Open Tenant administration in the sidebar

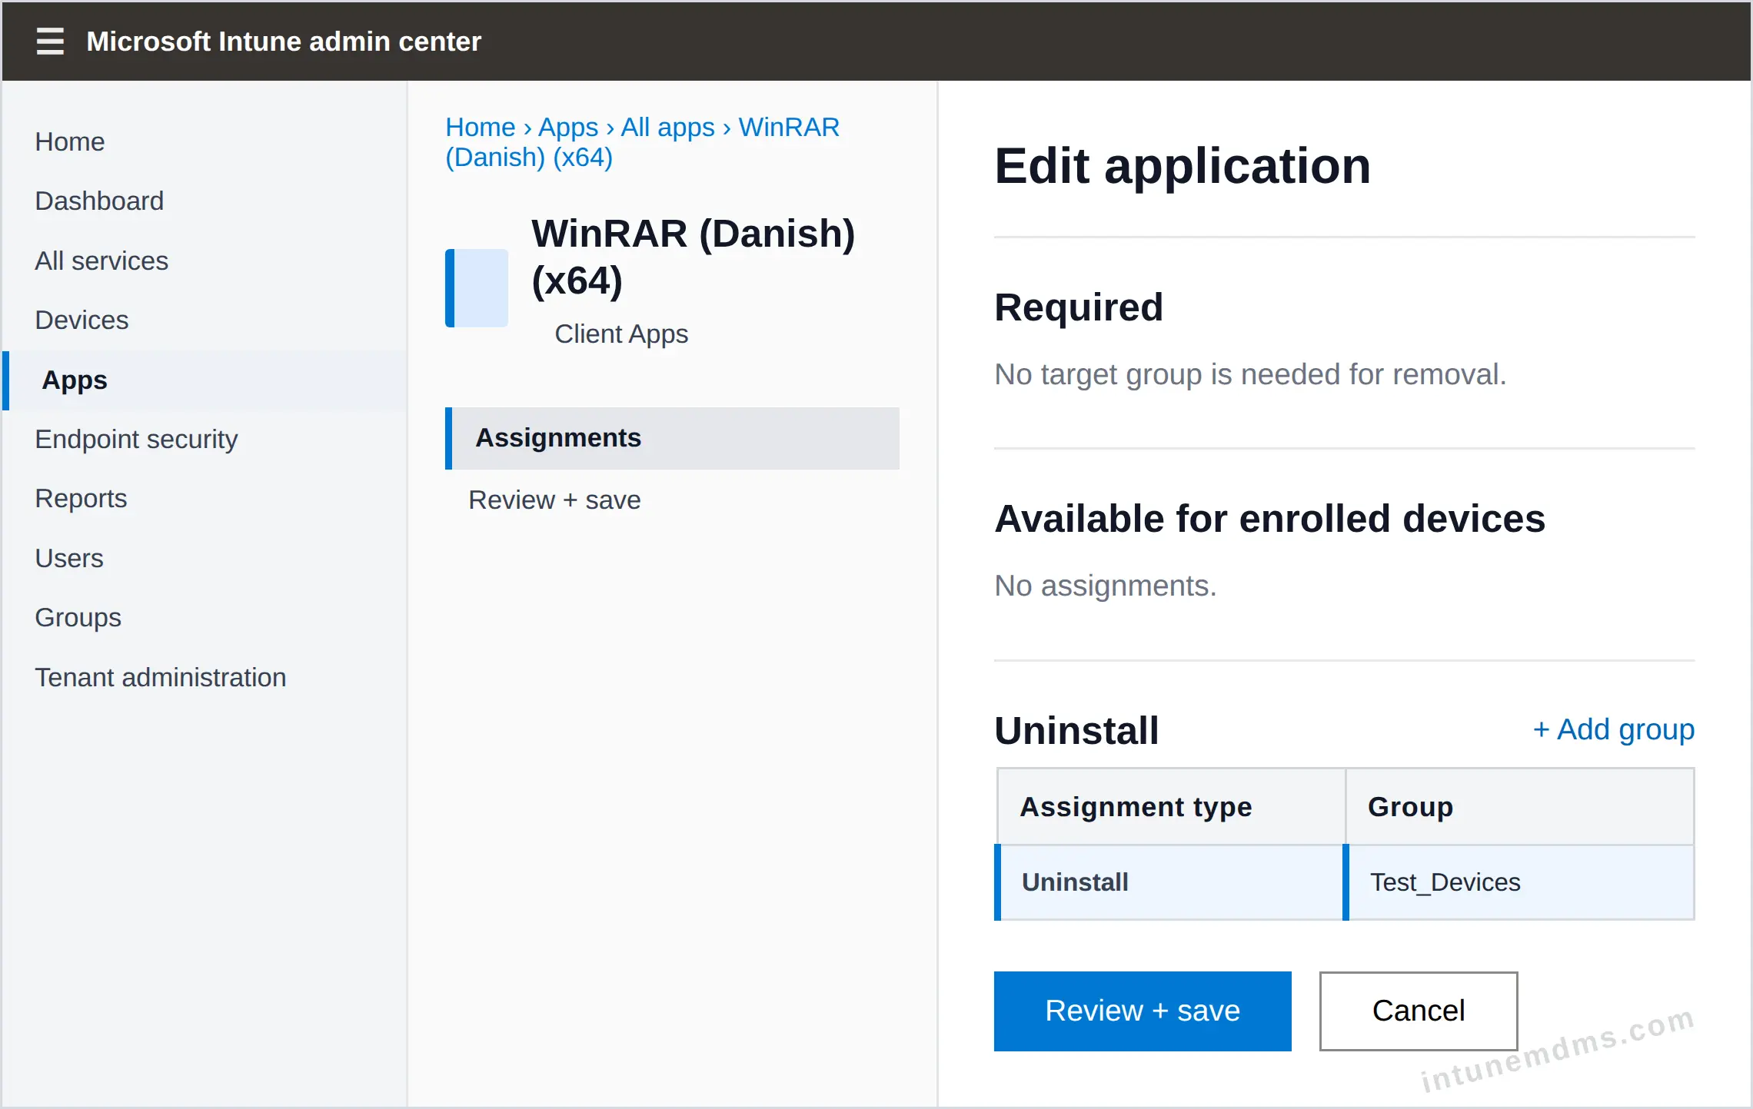tap(161, 677)
